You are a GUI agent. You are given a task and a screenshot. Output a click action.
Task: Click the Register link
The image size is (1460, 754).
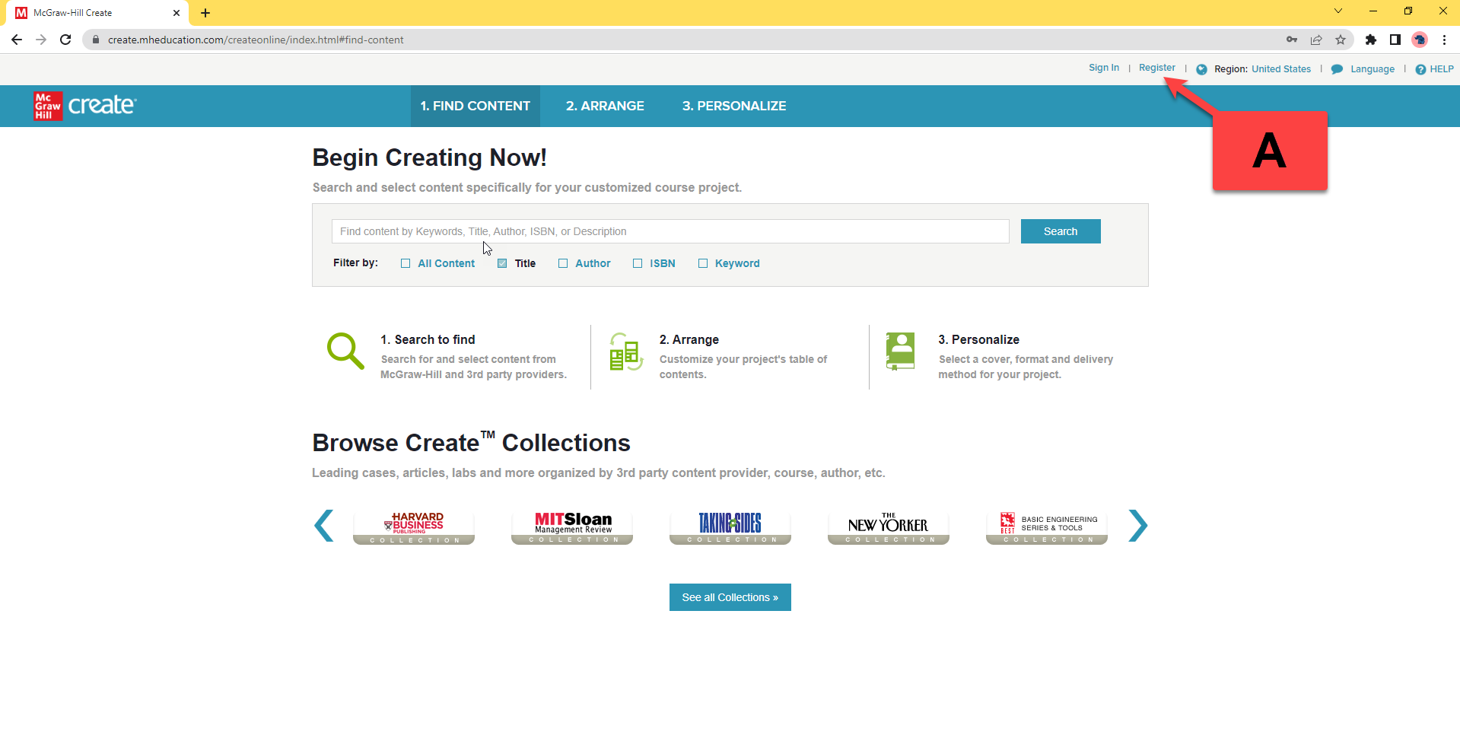coord(1156,68)
